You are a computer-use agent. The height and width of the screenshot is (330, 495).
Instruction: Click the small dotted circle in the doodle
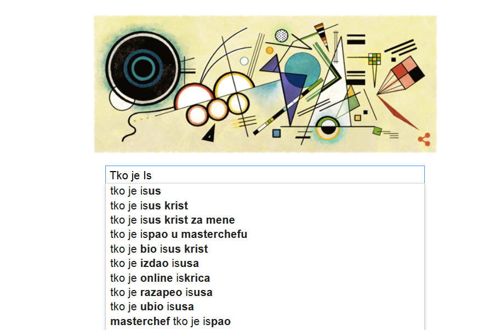pyautogui.click(x=281, y=36)
